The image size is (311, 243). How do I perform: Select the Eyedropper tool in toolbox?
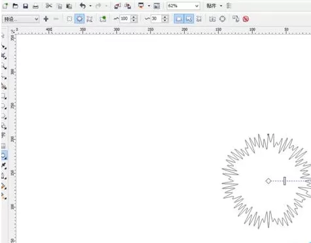pyautogui.click(x=4, y=165)
